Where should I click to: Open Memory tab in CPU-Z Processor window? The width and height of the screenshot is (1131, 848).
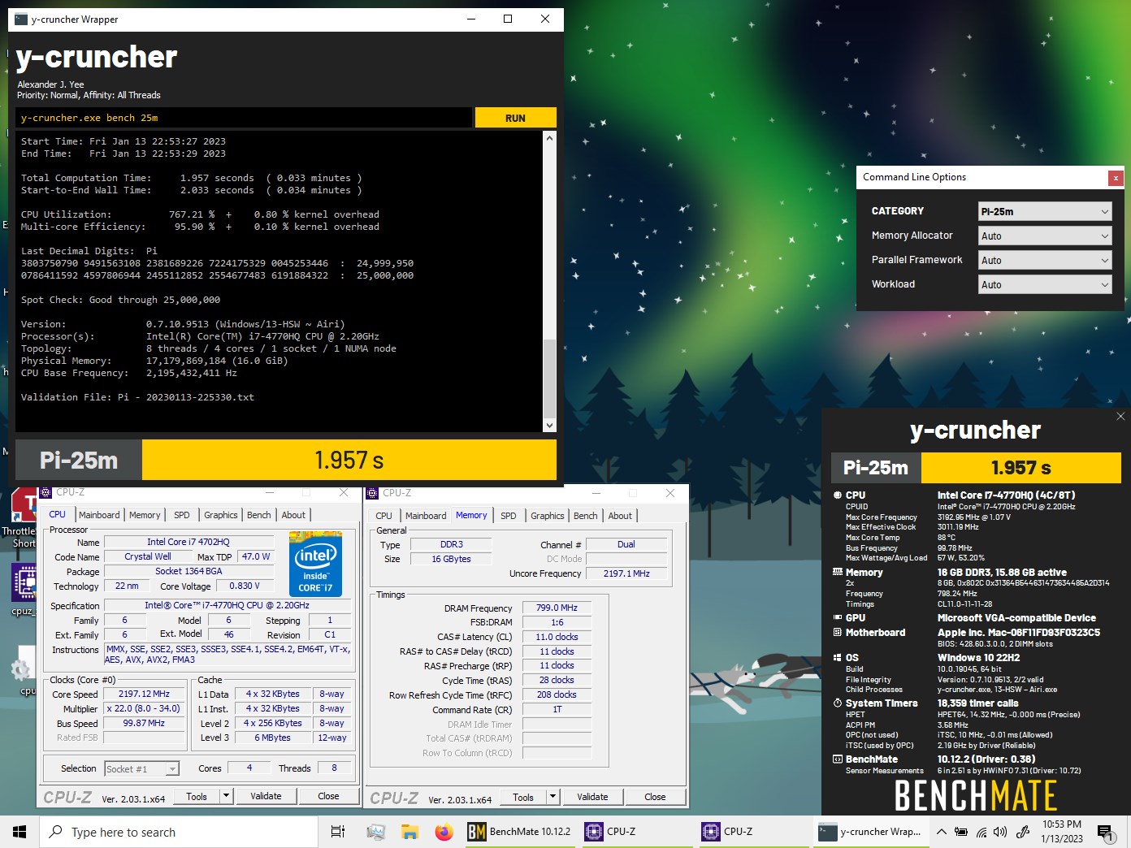(x=145, y=515)
